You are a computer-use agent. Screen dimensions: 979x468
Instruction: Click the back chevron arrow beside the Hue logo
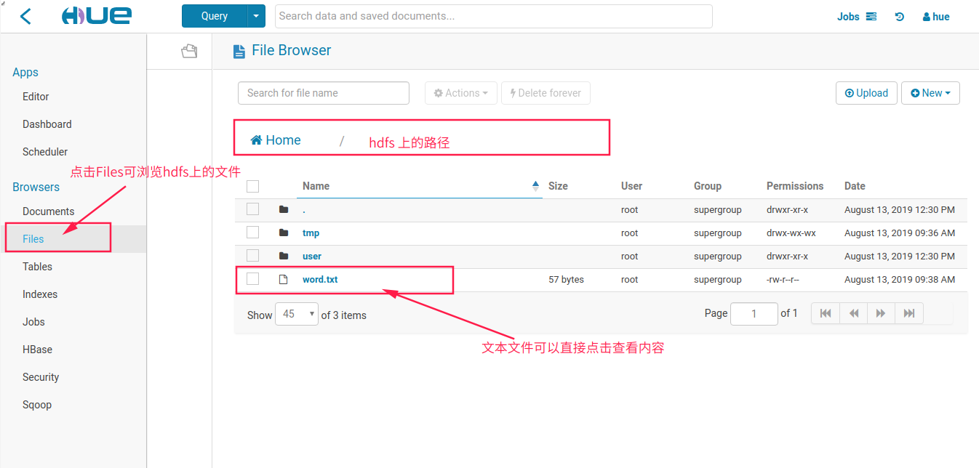(25, 16)
